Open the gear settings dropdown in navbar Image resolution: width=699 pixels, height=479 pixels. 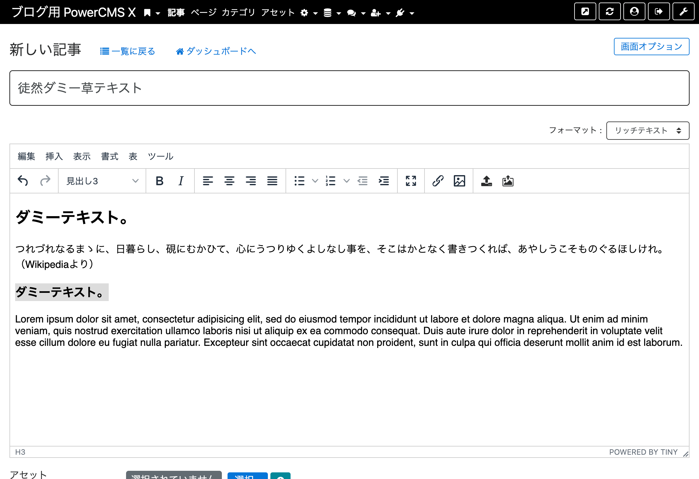pos(309,13)
